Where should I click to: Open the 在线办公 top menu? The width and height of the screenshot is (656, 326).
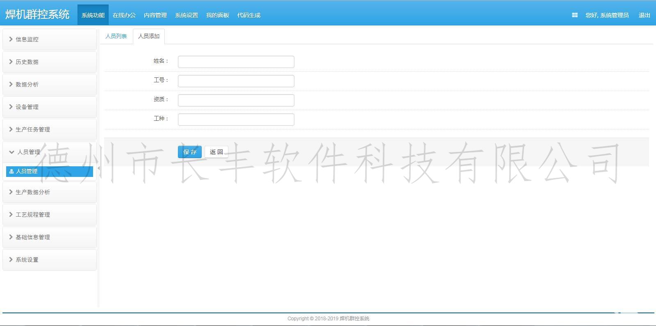(x=124, y=15)
